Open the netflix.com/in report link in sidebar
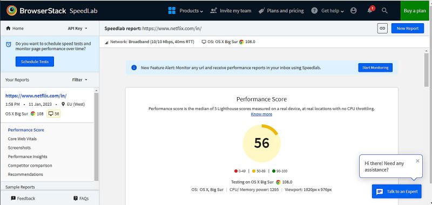This screenshot has height=205, width=432. [x=36, y=96]
